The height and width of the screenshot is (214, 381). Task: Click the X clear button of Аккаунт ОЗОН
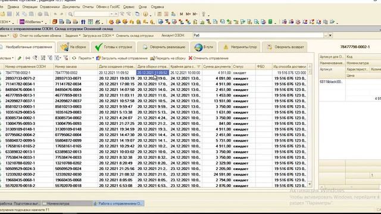[x=330, y=36]
